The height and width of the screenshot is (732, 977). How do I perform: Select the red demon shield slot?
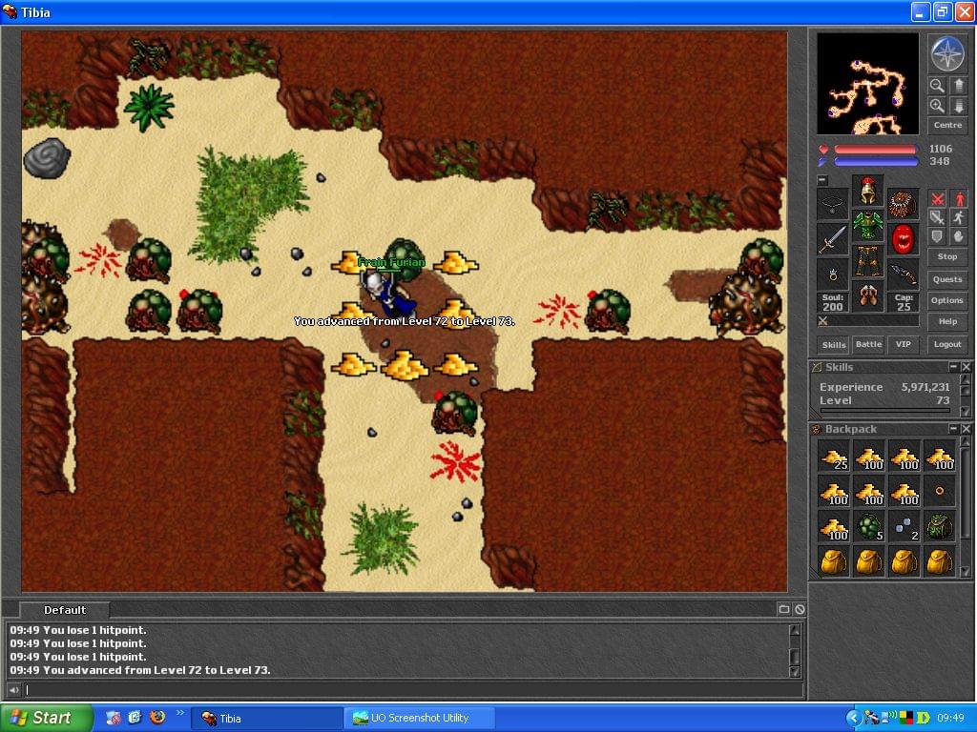pos(903,239)
